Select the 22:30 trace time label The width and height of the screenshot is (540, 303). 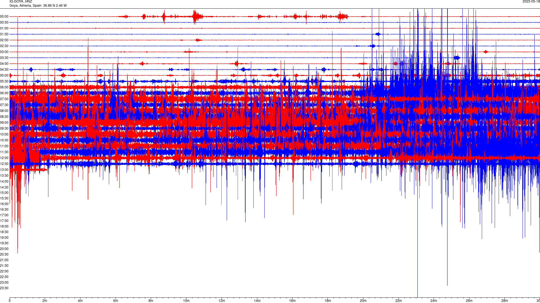[x=4, y=277]
